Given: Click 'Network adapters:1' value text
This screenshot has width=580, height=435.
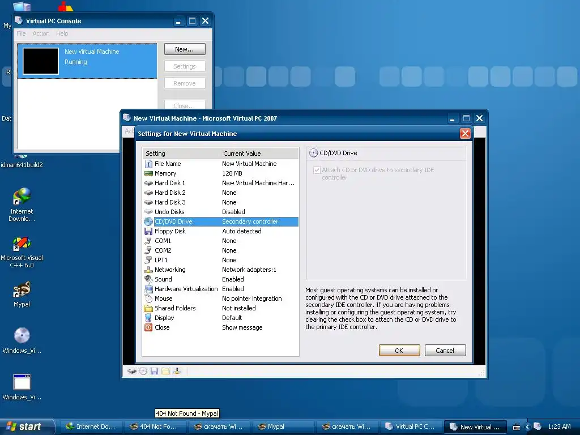Looking at the screenshot, I should click(249, 270).
